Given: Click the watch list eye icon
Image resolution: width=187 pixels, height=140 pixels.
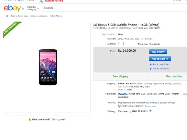Looking at the screenshot, I should click(x=151, y=64).
